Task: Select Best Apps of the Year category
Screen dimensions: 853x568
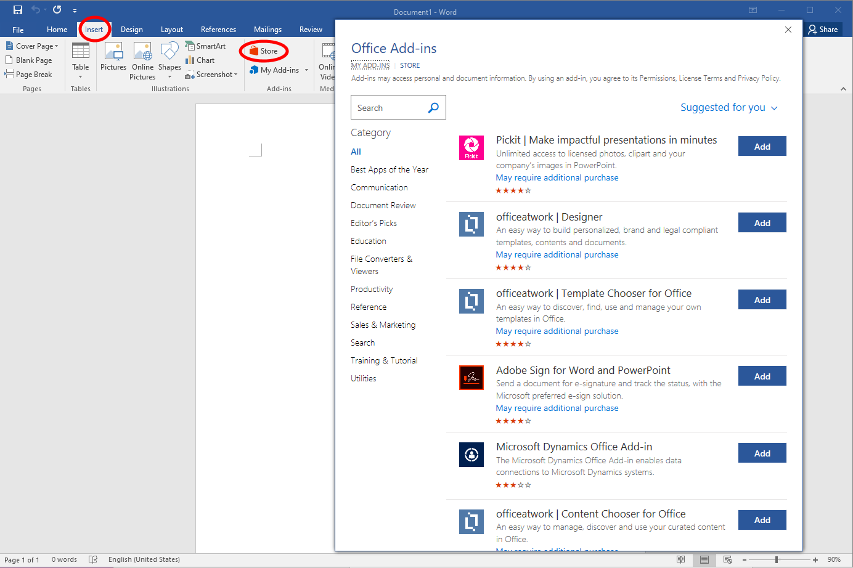Action: click(x=390, y=169)
